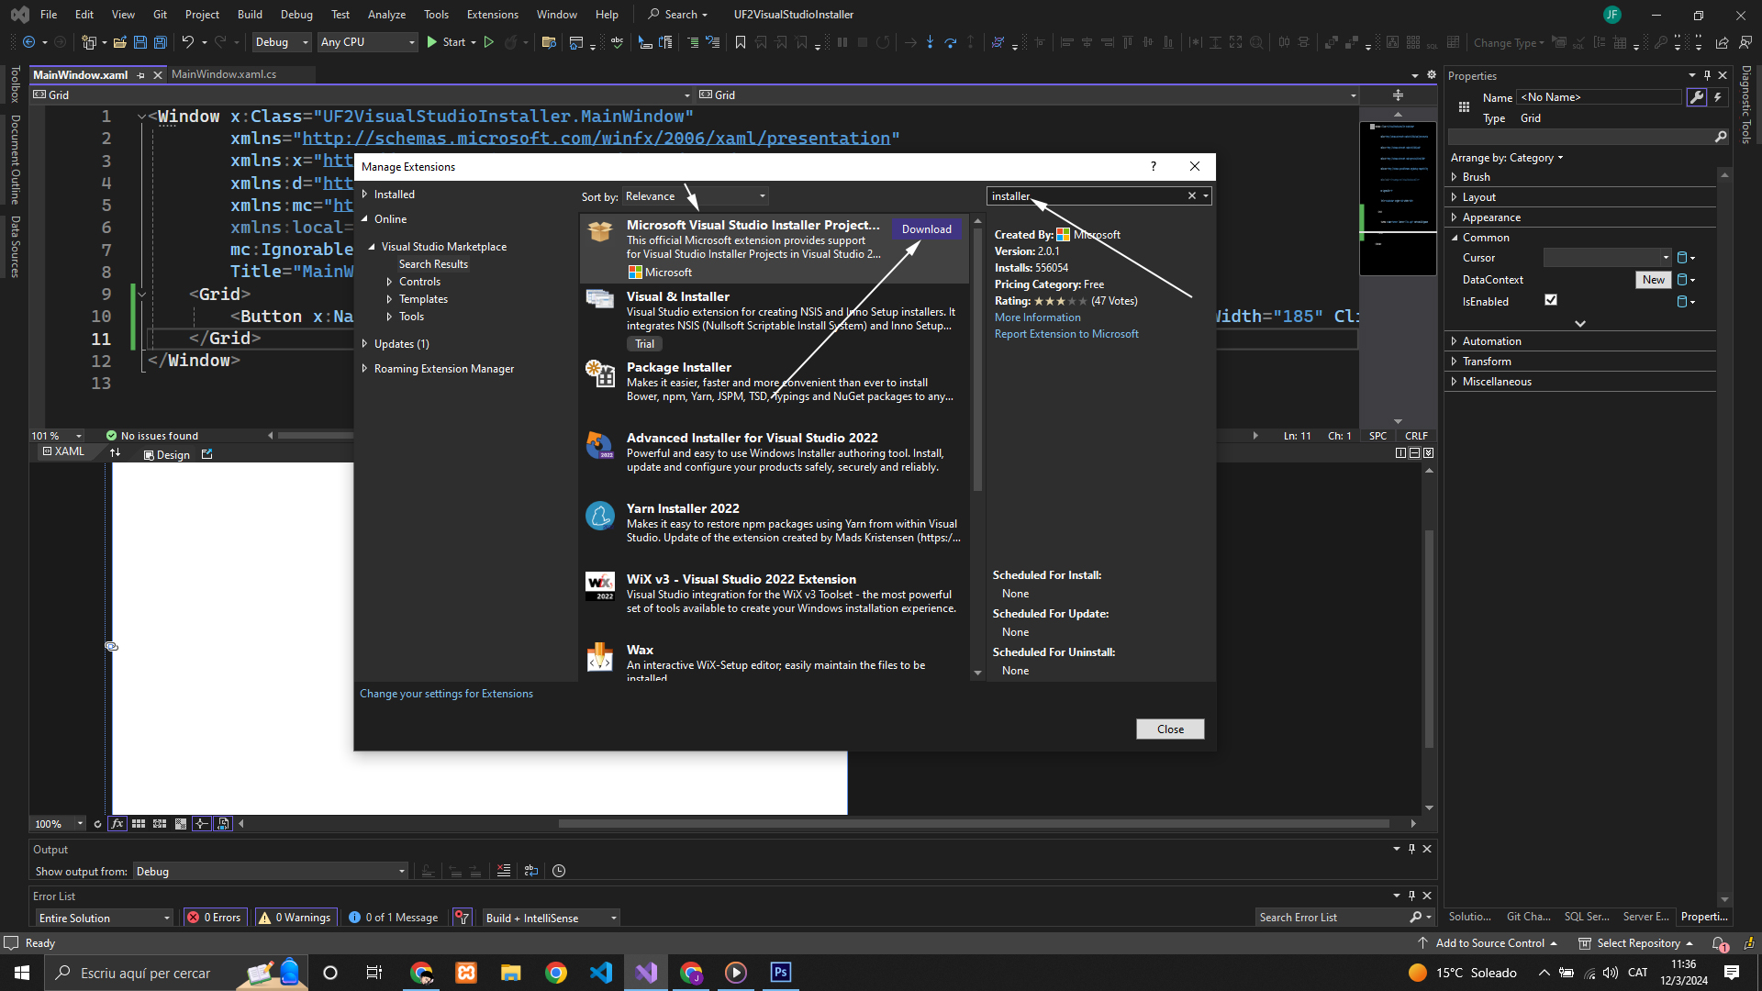This screenshot has width=1762, height=991.
Task: Click Clear All in Output panel
Action: click(x=504, y=871)
